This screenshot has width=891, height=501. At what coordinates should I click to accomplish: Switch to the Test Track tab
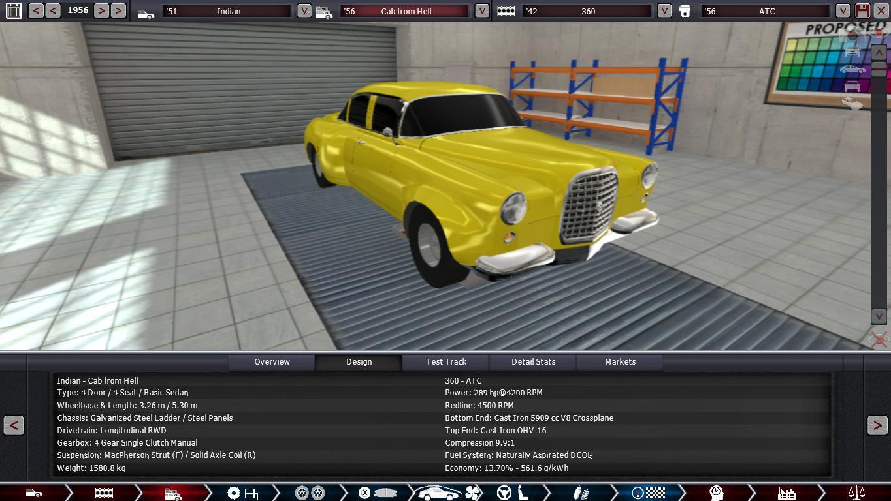tap(446, 362)
